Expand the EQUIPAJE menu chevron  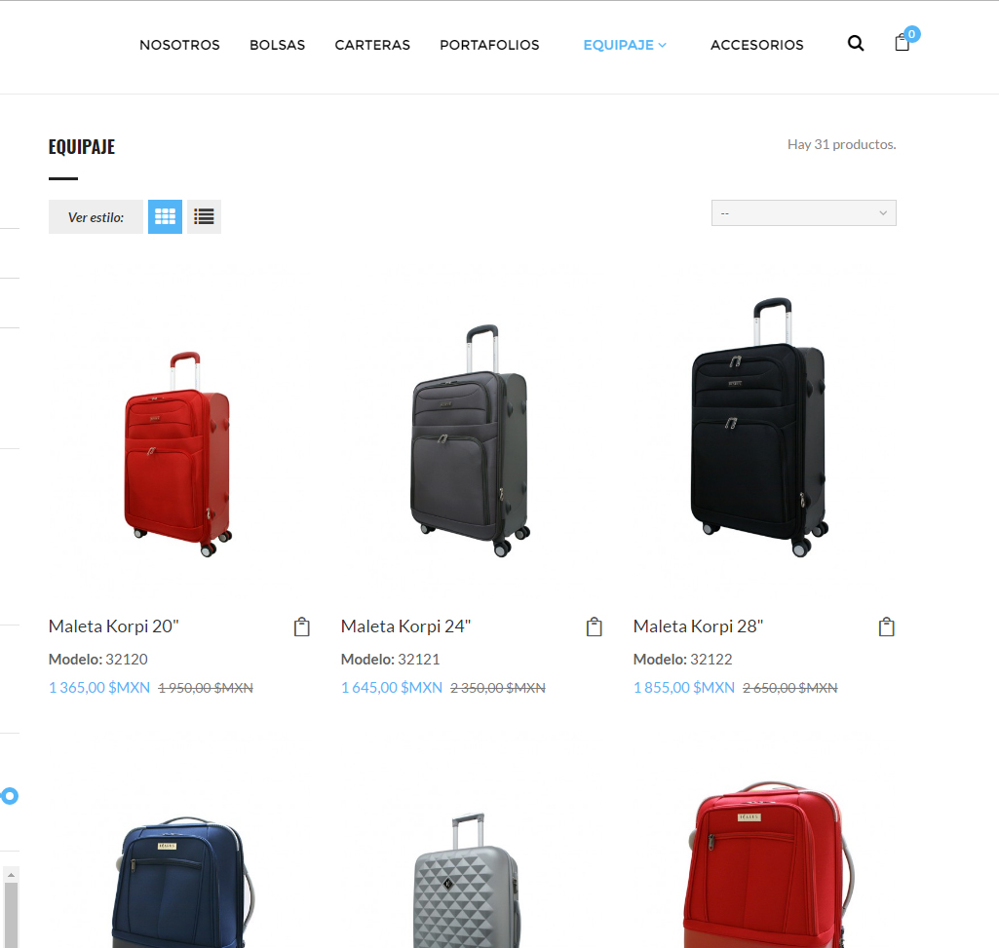tap(663, 45)
